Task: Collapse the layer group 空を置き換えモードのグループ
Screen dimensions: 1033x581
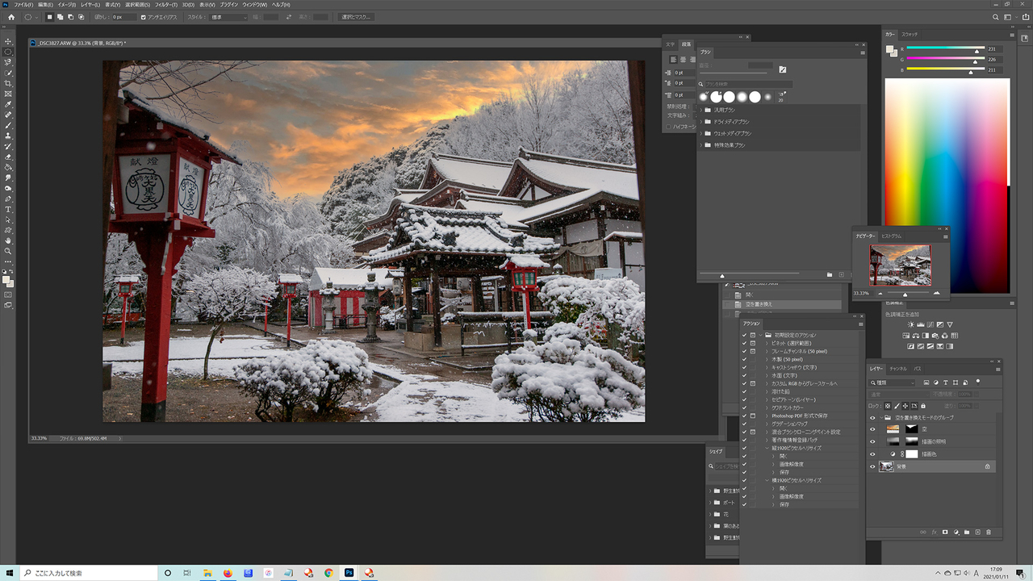Action: tap(880, 417)
